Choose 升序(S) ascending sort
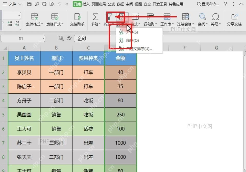Viewport: 246px width, 172px height. pos(139,32)
